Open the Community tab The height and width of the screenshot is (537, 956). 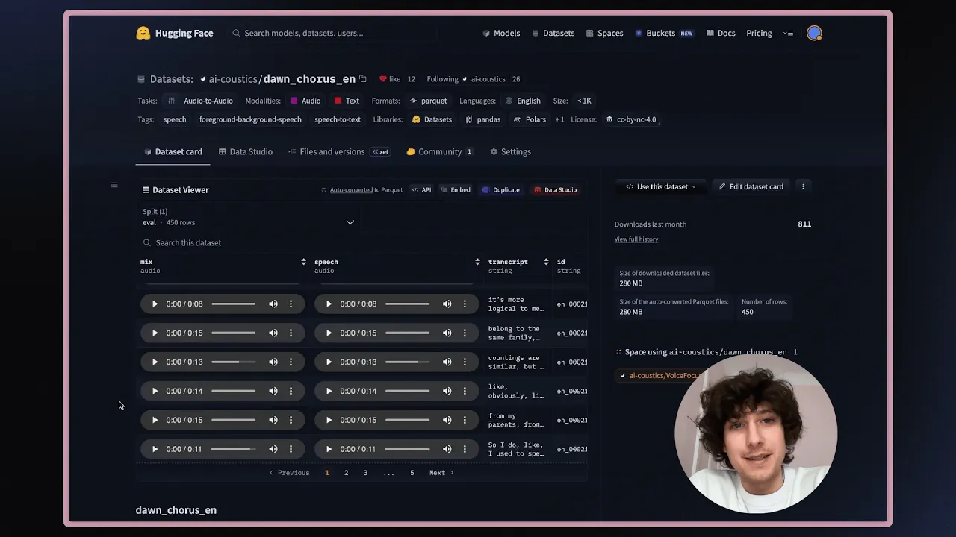(x=439, y=151)
